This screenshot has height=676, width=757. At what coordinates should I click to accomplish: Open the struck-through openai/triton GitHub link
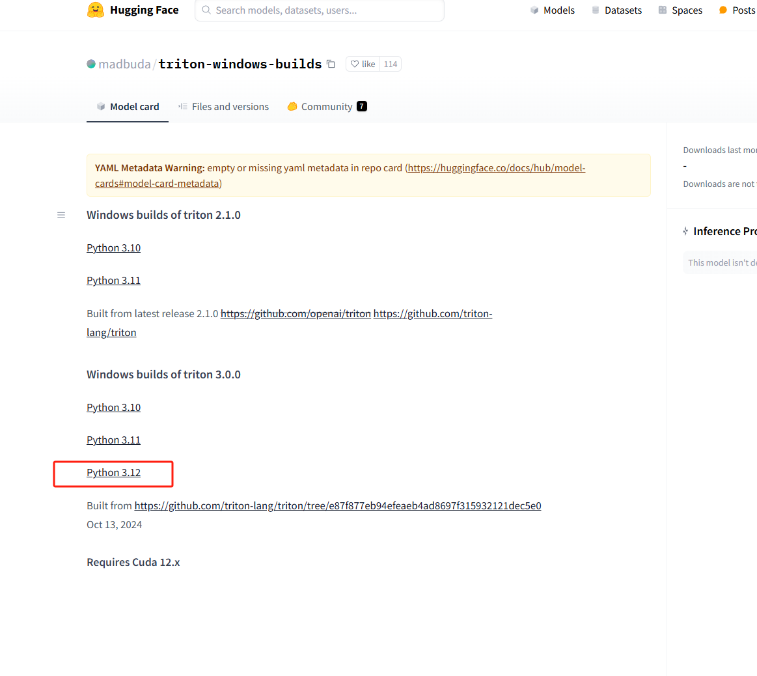coord(296,314)
